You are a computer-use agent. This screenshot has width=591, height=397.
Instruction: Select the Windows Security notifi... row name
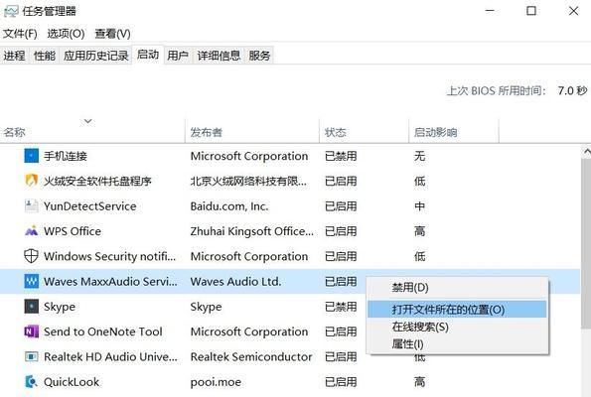(109, 256)
